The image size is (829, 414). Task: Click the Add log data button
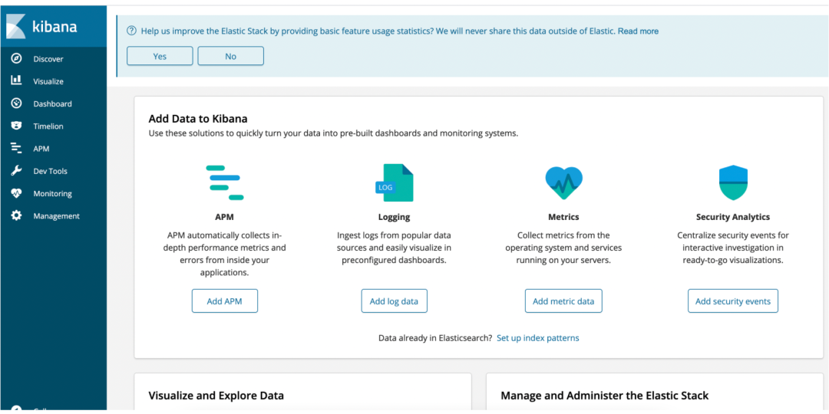394,301
